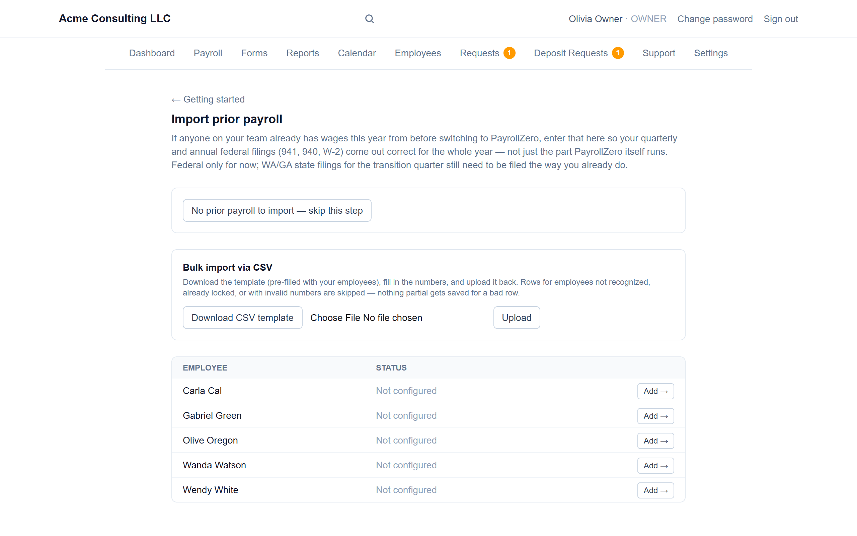Click Carla Cal's Not configured status
The height and width of the screenshot is (536, 857).
click(x=406, y=391)
